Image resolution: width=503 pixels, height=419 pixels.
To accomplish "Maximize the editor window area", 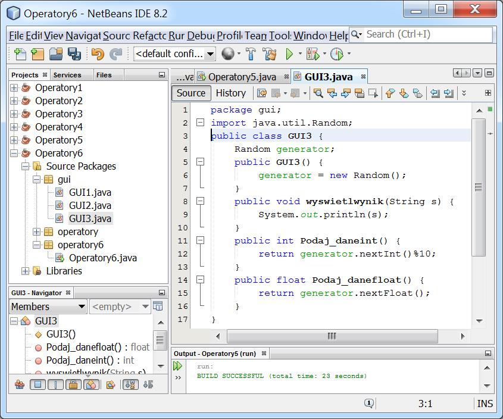I will click(x=489, y=73).
